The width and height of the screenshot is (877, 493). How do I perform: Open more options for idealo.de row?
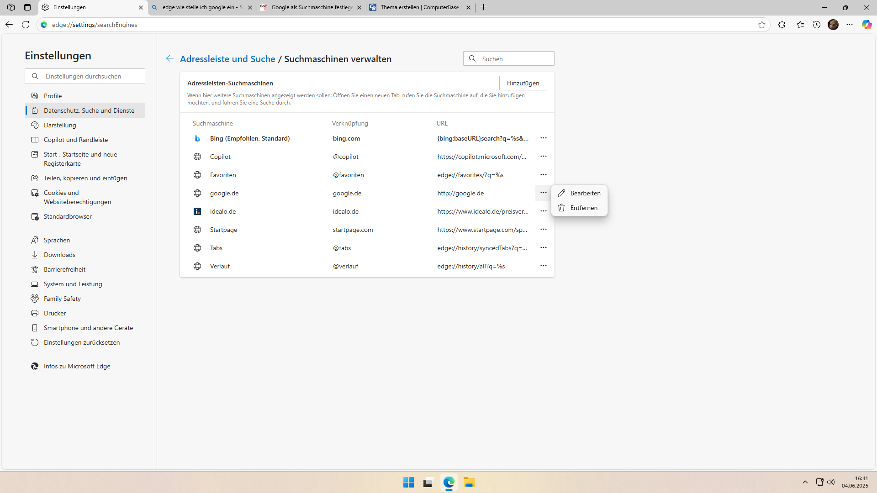[x=543, y=211]
